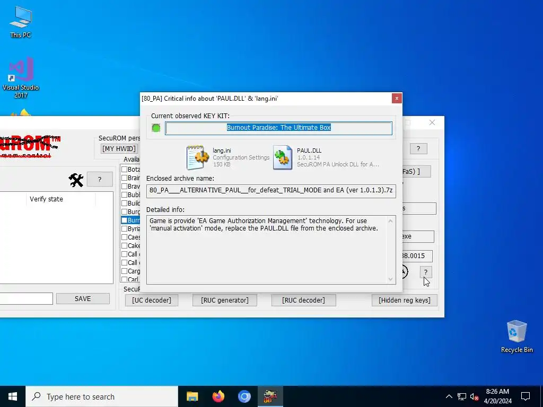
Task: Open File Explorer from the taskbar
Action: tap(192, 396)
